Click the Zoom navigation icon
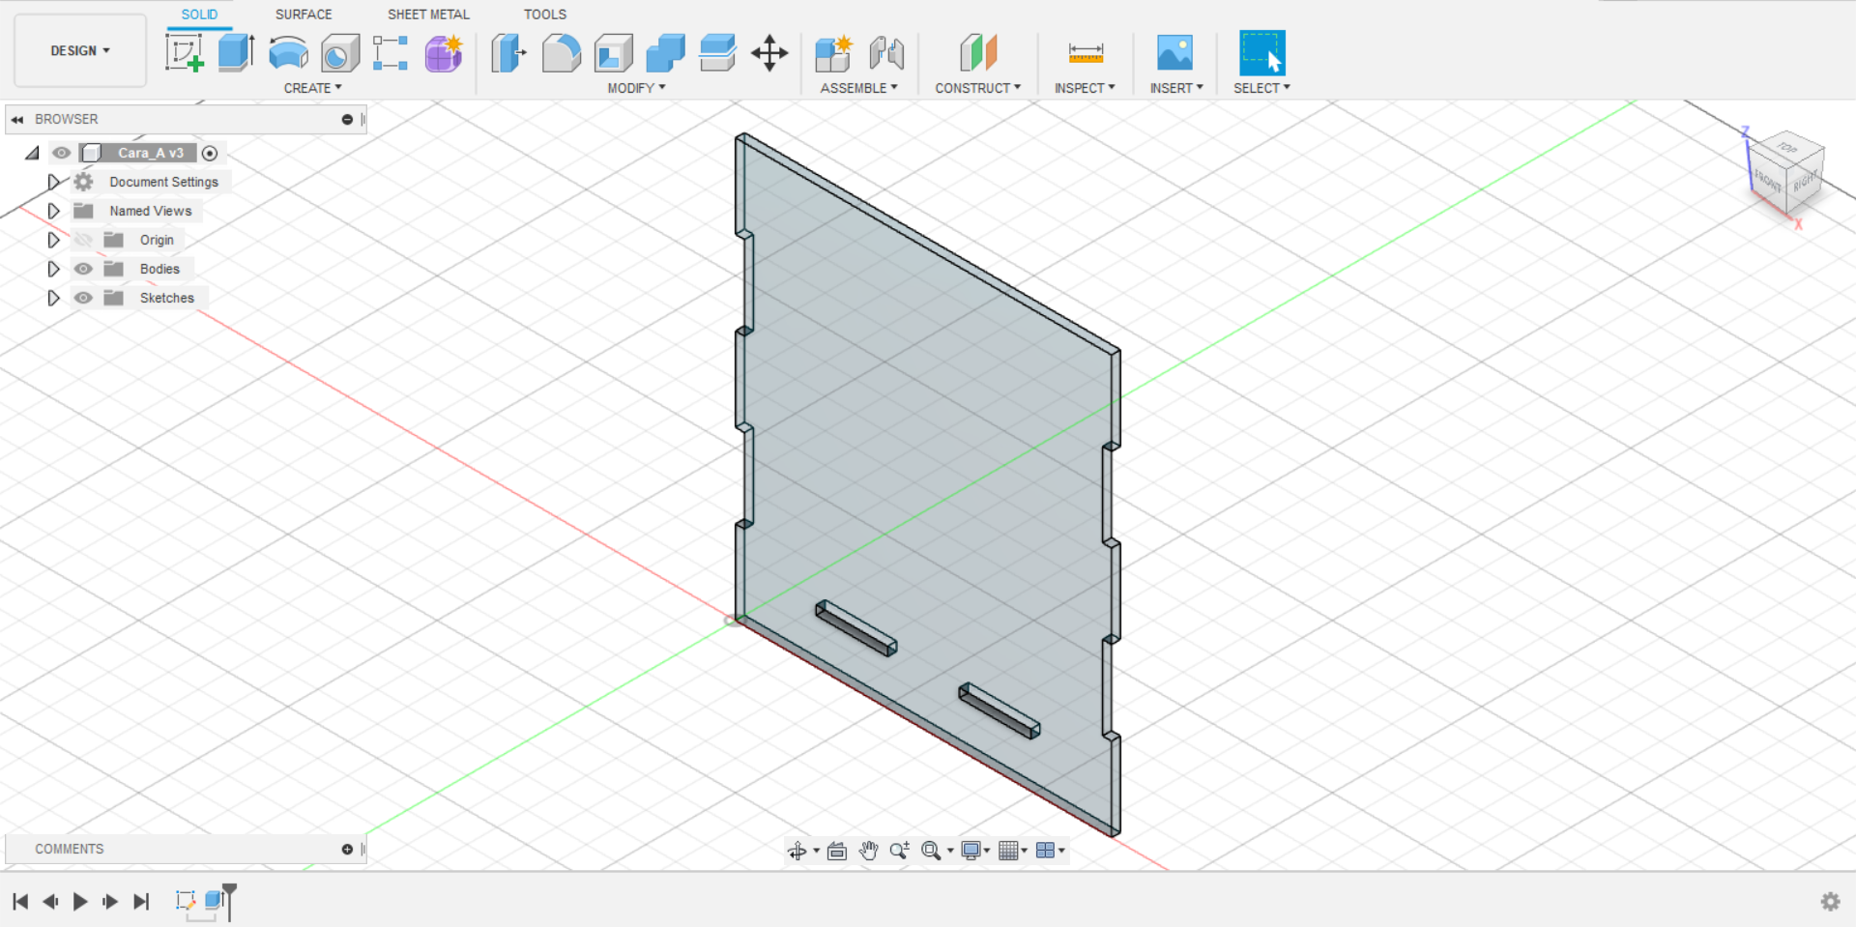Viewport: 1856px width, 927px height. click(x=900, y=851)
